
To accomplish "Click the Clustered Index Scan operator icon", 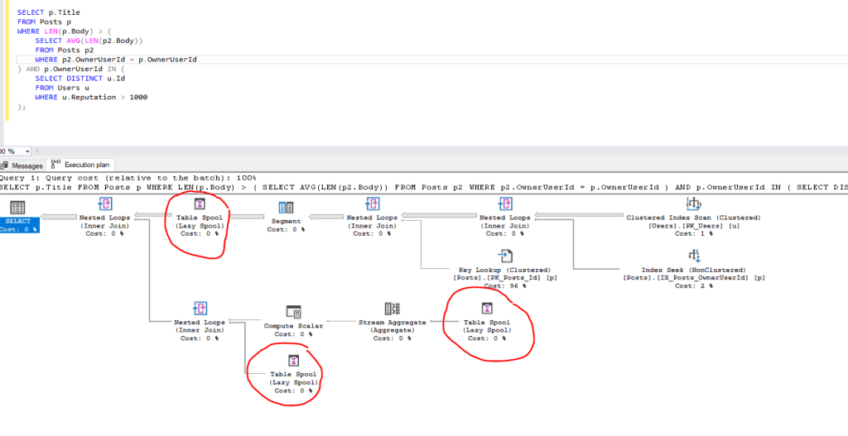I will coord(693,204).
